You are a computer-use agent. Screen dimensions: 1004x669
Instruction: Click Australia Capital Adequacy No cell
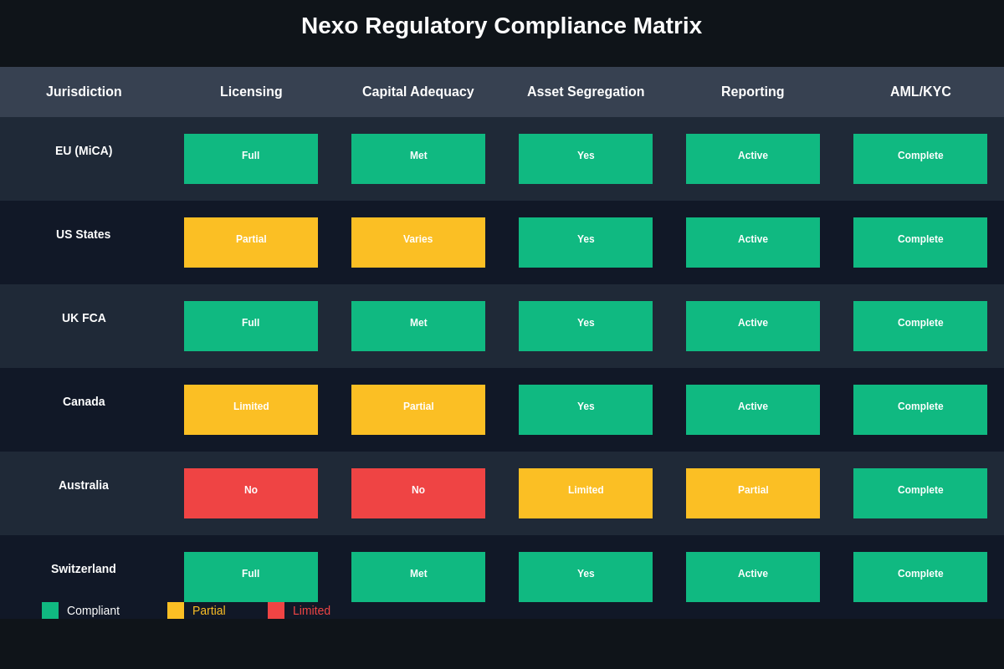click(418, 493)
